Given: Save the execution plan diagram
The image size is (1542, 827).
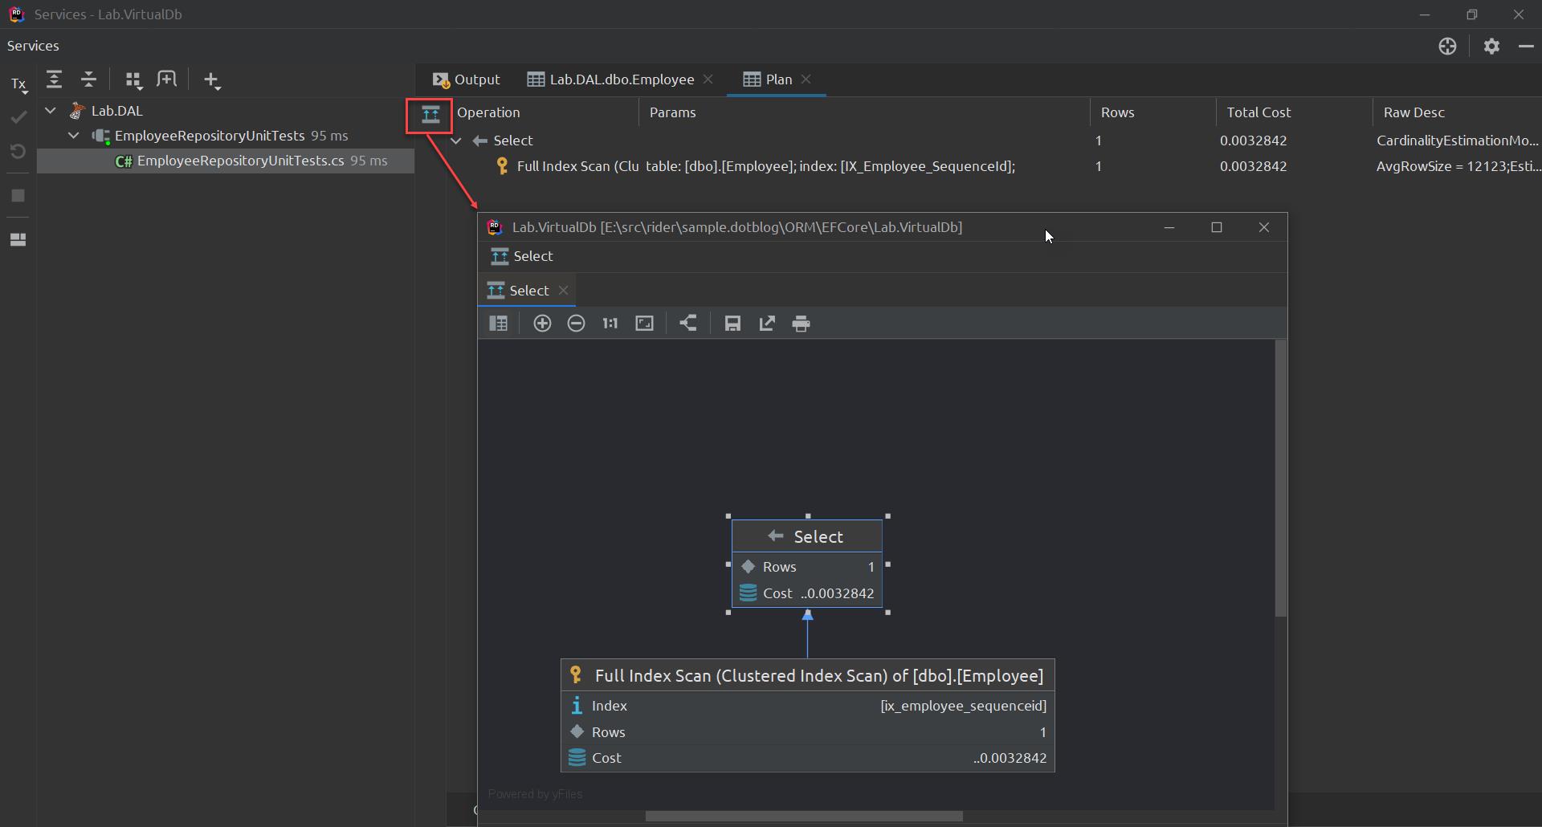Looking at the screenshot, I should pos(732,324).
